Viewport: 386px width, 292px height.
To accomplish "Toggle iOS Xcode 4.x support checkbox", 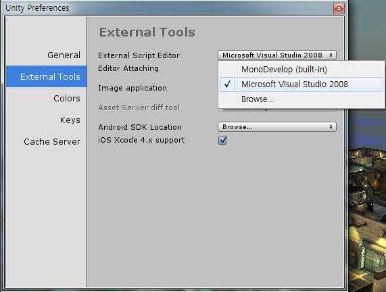I will (x=222, y=141).
